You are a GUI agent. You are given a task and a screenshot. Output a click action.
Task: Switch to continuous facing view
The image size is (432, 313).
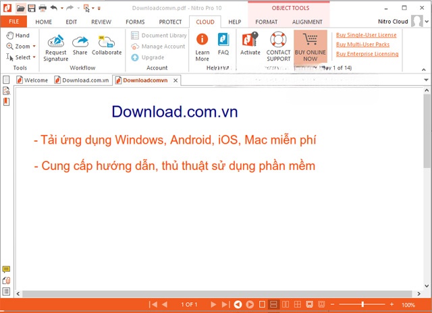pyautogui.click(x=298, y=304)
